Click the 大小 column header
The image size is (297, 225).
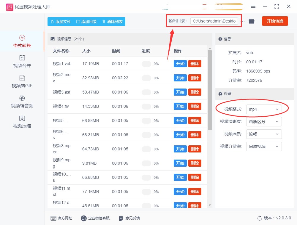[86, 51]
